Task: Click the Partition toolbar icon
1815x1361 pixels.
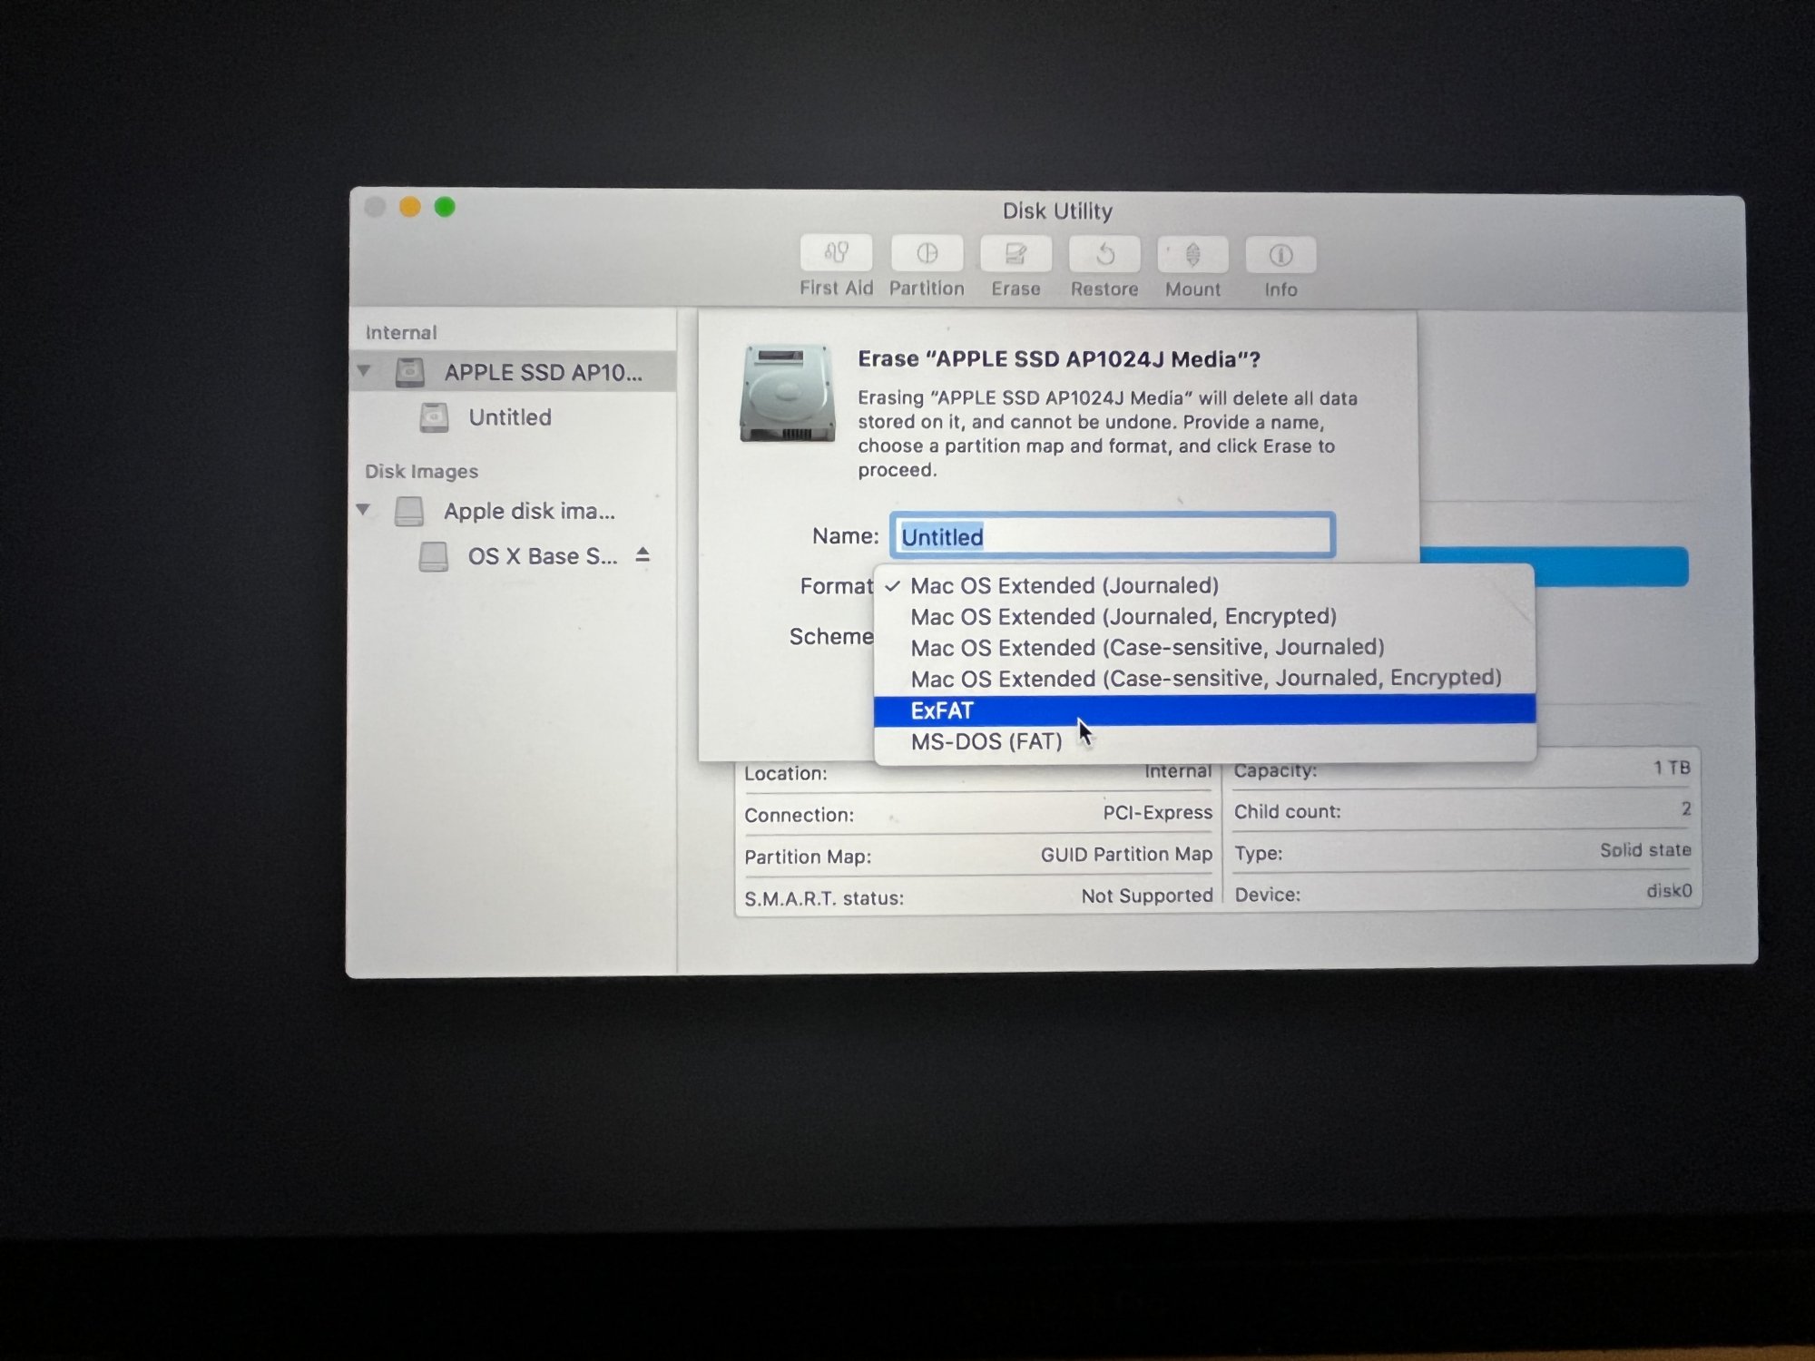Action: 927,253
